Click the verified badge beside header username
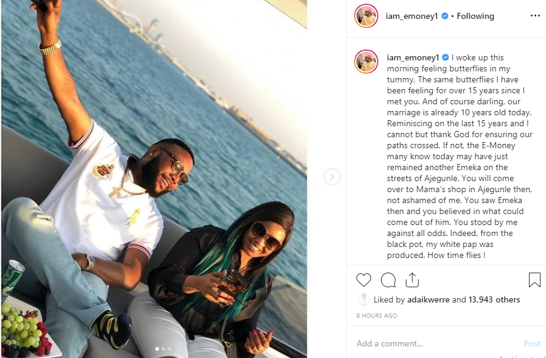The height and width of the screenshot is (358, 546). [x=445, y=16]
